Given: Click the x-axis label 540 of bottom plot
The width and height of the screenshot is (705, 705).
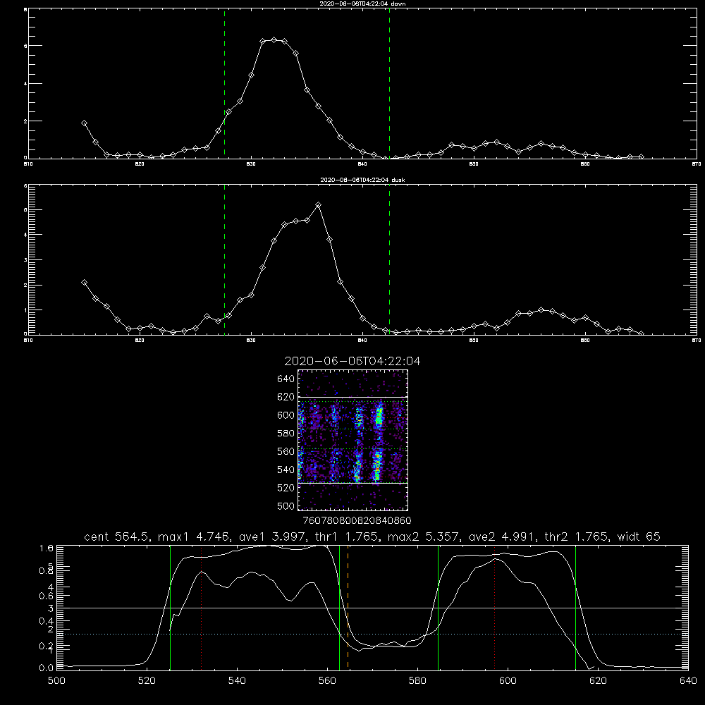Looking at the screenshot, I should 237,681.
